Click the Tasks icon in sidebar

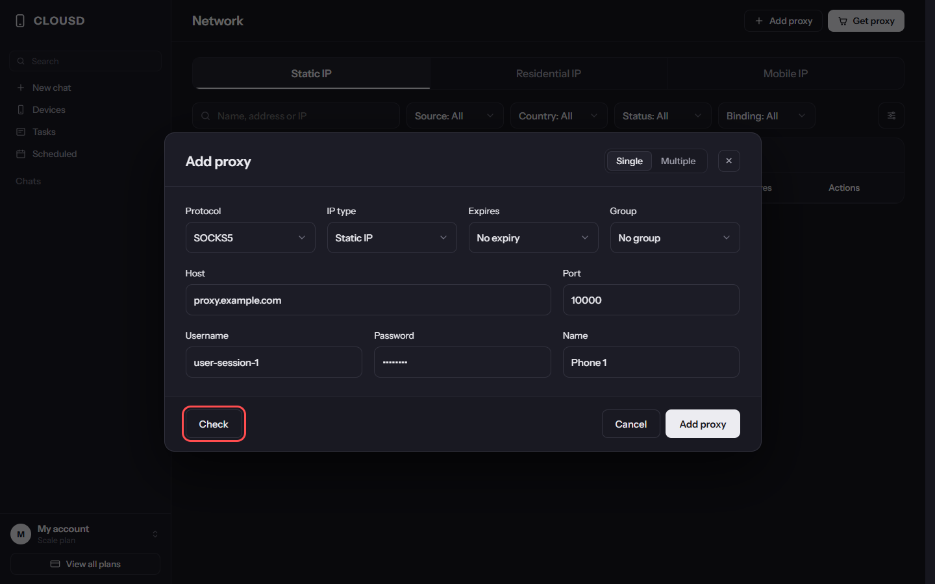(x=21, y=132)
